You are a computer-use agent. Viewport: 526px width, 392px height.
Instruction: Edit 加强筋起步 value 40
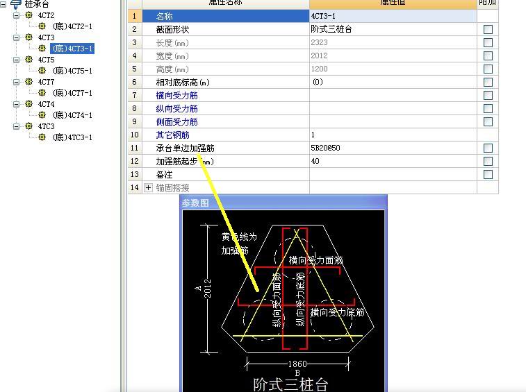393,161
